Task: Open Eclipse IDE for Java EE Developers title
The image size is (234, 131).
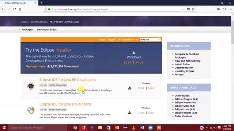Action: coord(68,80)
